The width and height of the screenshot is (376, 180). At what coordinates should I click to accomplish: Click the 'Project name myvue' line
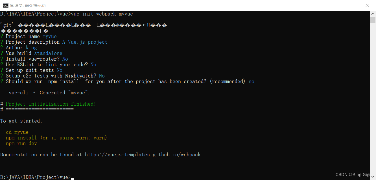coord(29,36)
